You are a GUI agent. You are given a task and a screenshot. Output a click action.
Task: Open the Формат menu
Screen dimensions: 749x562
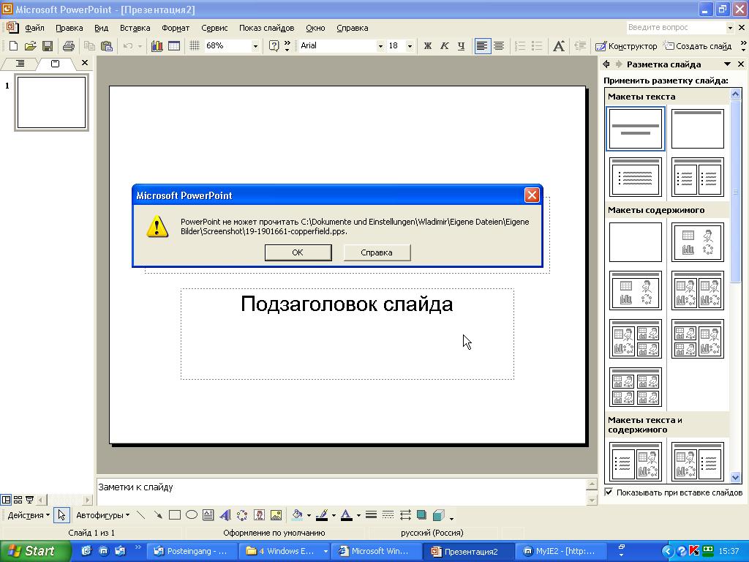[176, 28]
